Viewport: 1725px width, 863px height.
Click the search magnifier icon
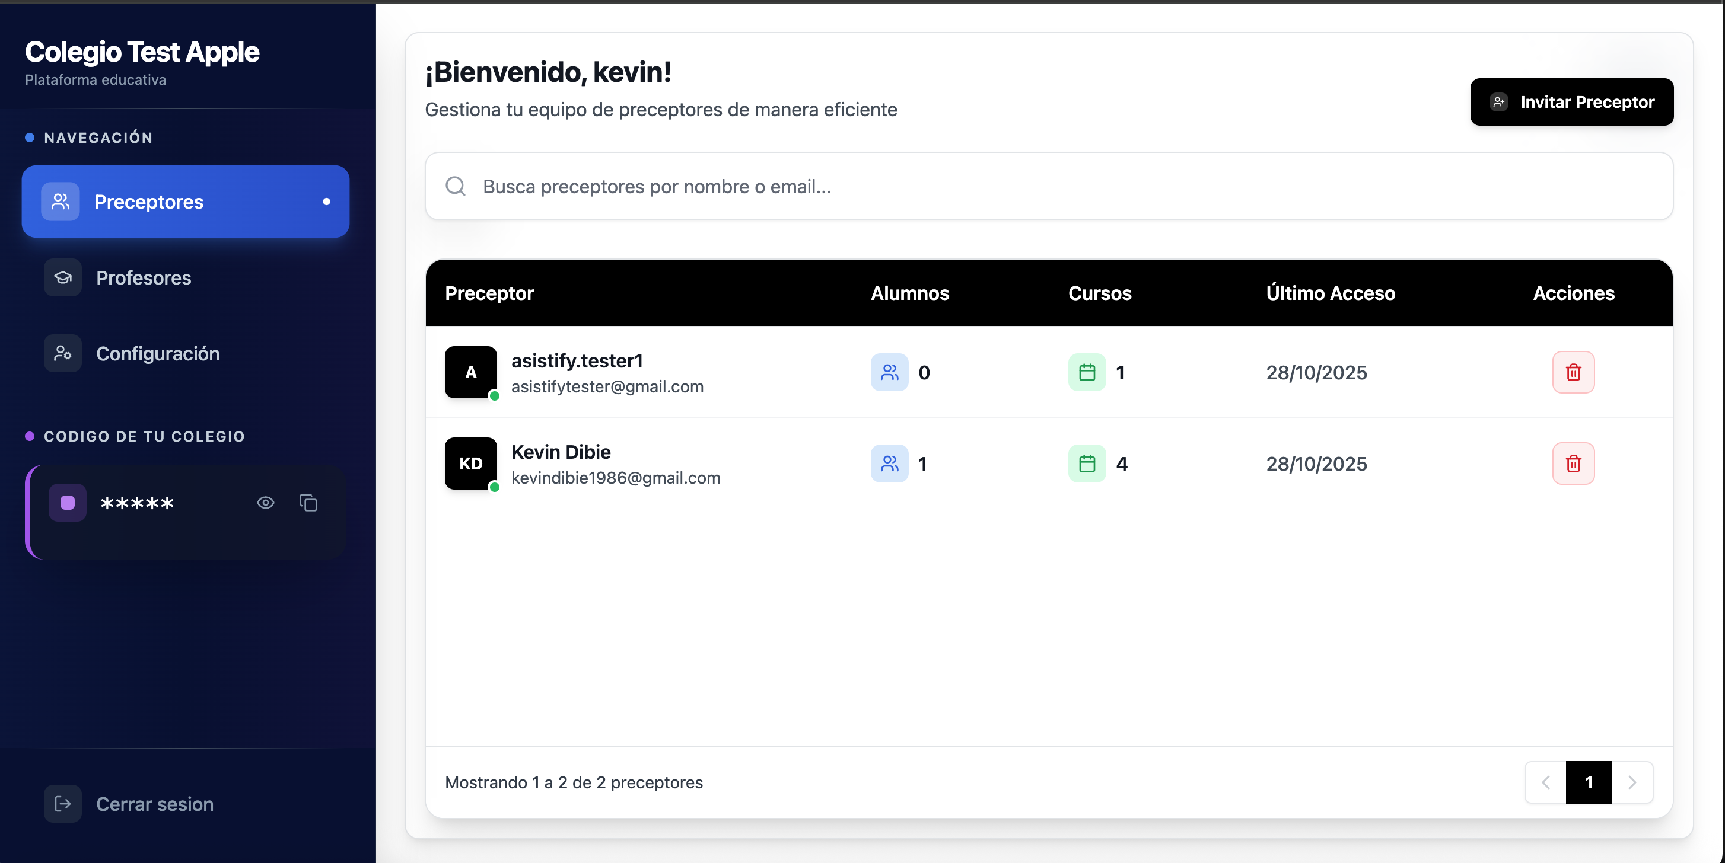coord(456,187)
